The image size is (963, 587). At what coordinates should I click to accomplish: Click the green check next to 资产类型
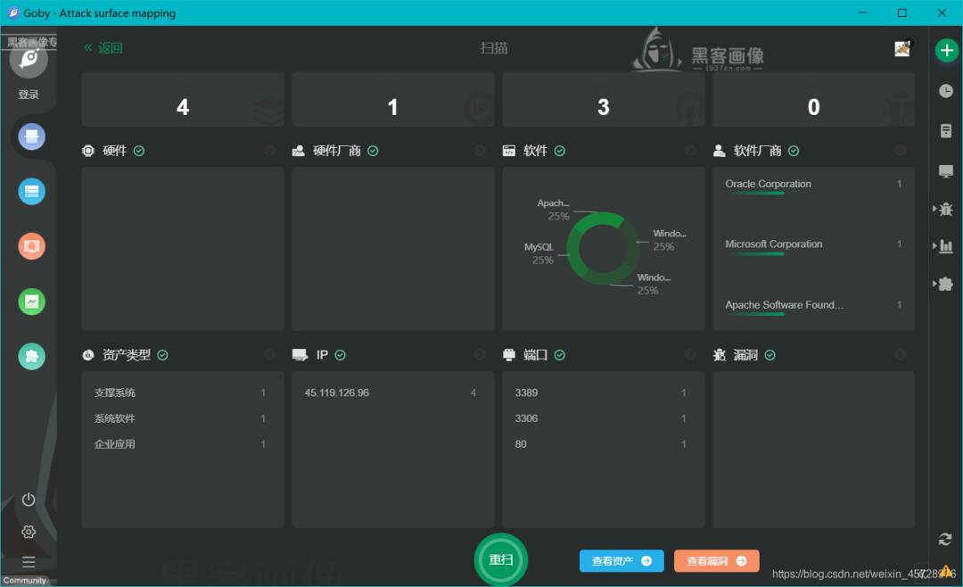162,355
